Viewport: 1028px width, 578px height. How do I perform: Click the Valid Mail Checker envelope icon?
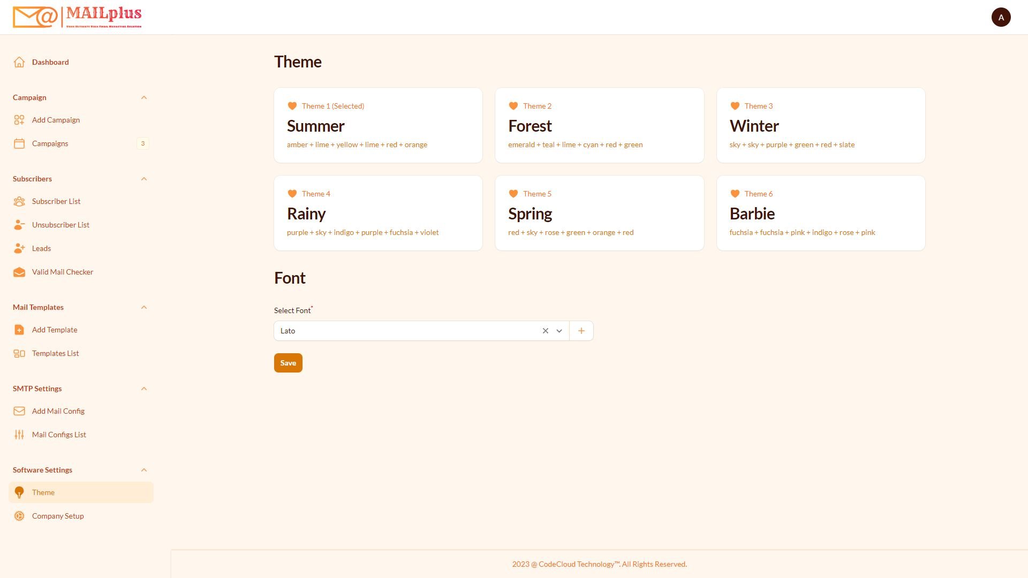coord(19,272)
